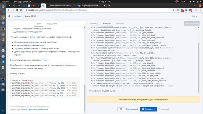Open browser home page button
The width and height of the screenshot is (203, 114).
pos(21,10)
